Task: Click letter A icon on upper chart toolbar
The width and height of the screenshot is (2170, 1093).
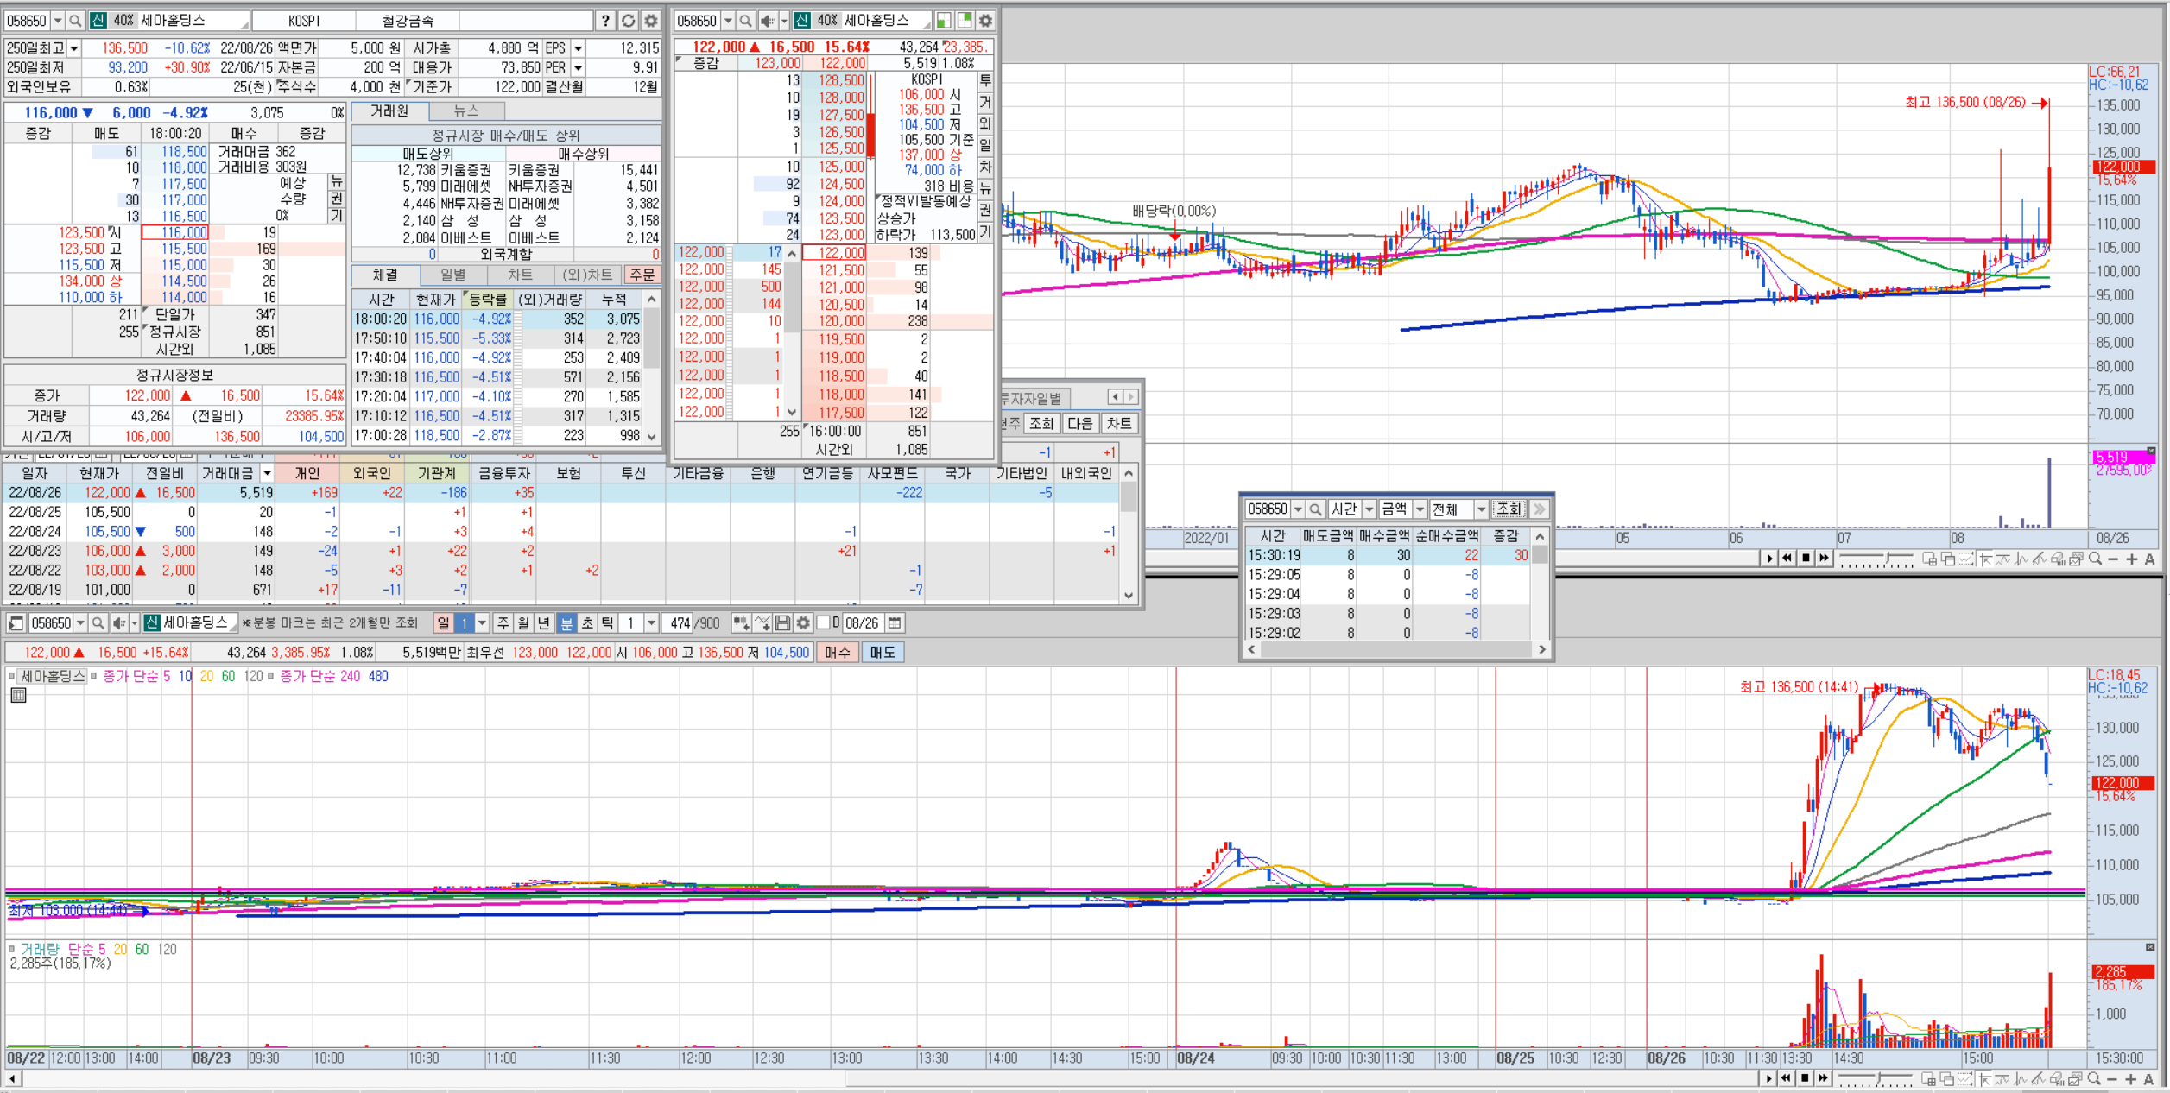Action: [2149, 559]
